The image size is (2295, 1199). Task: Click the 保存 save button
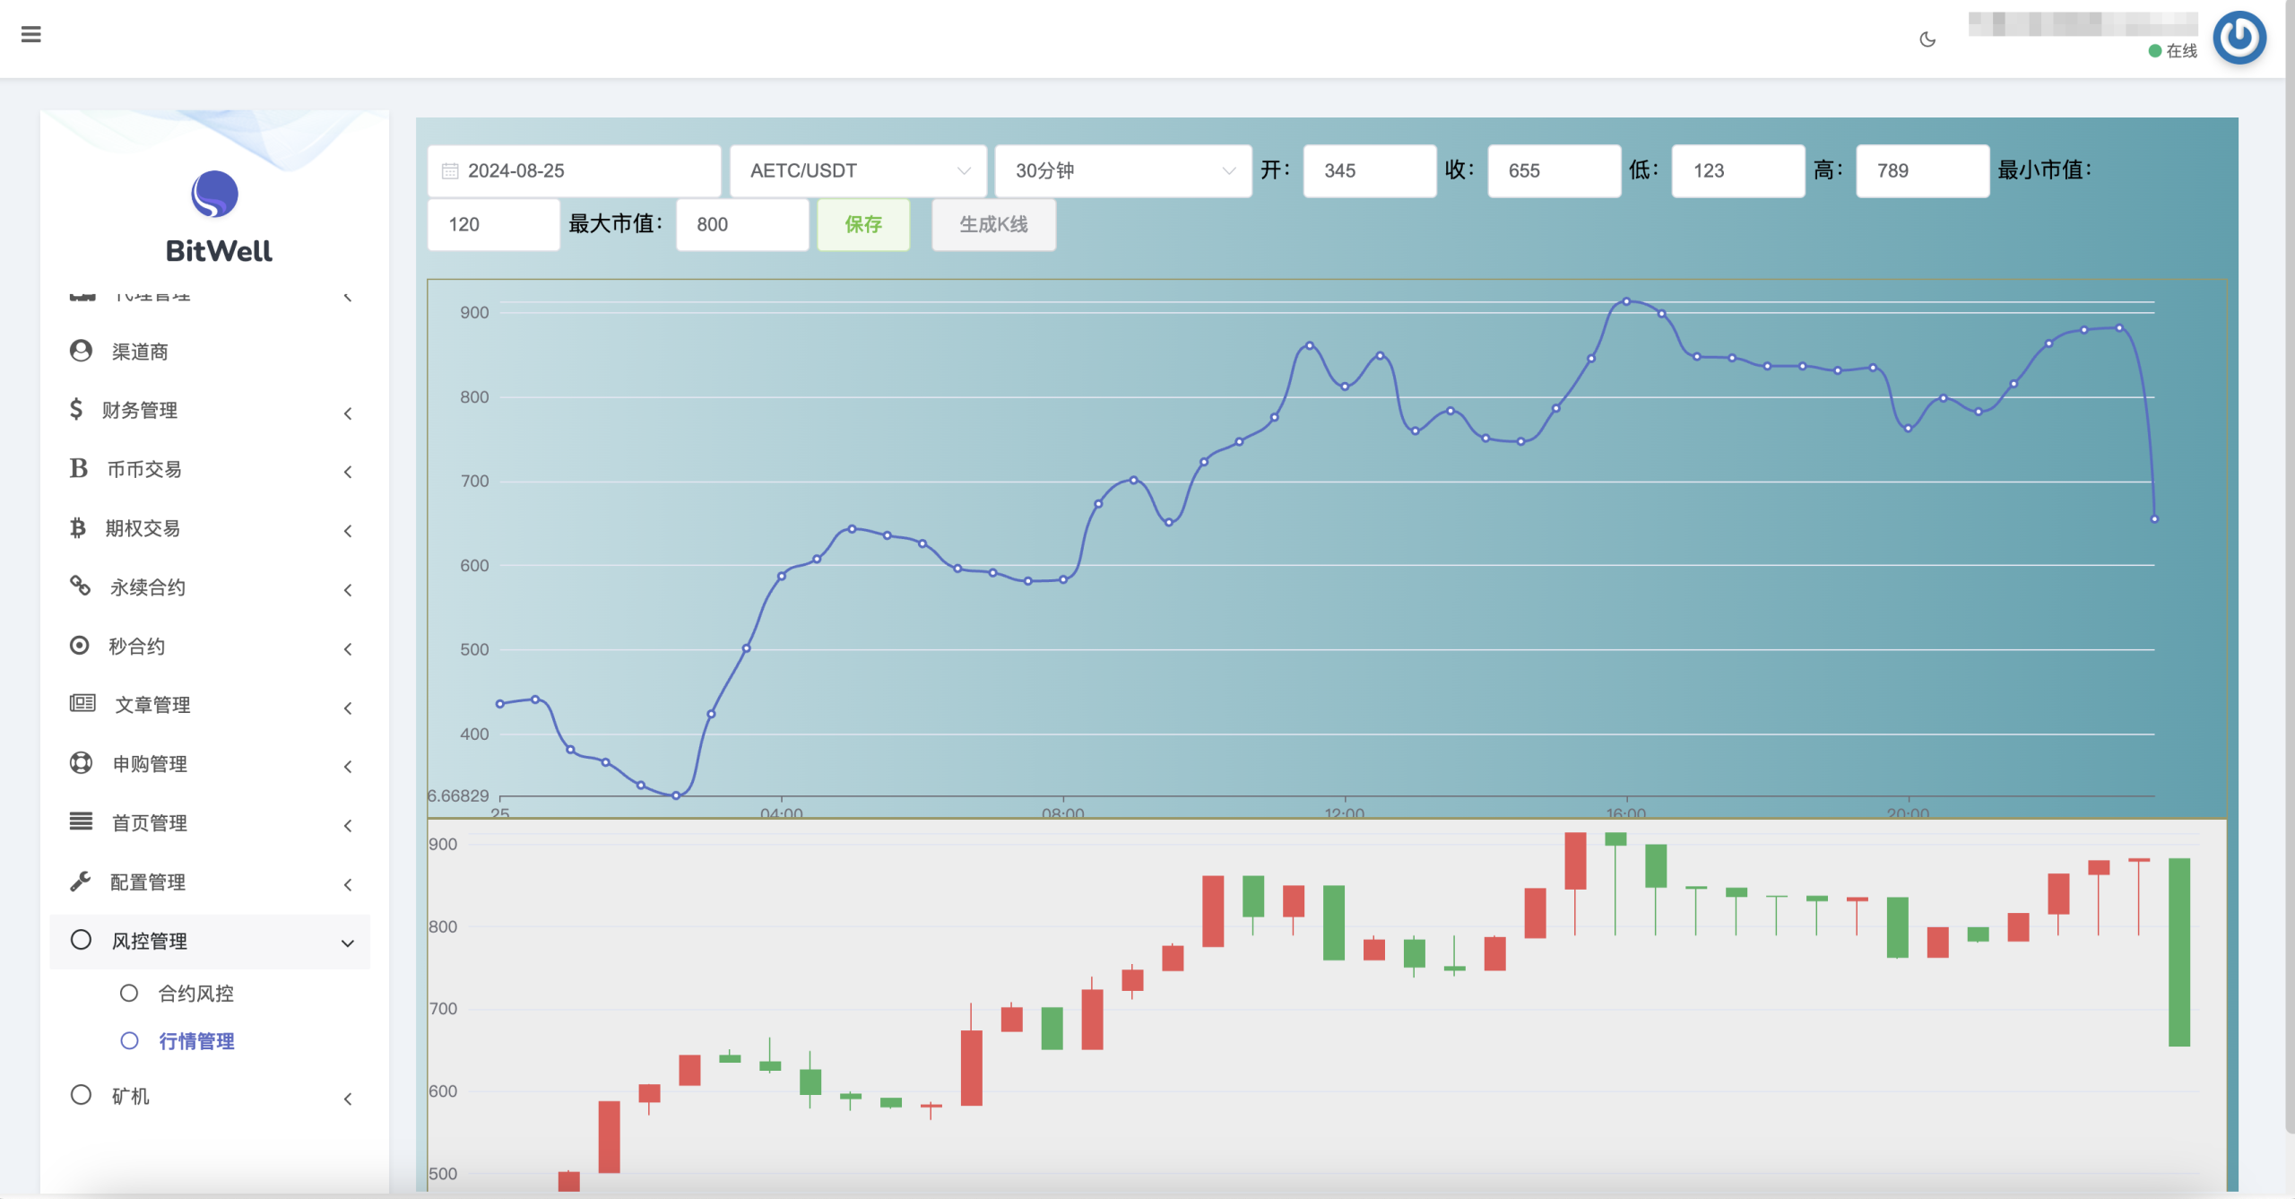coord(863,225)
